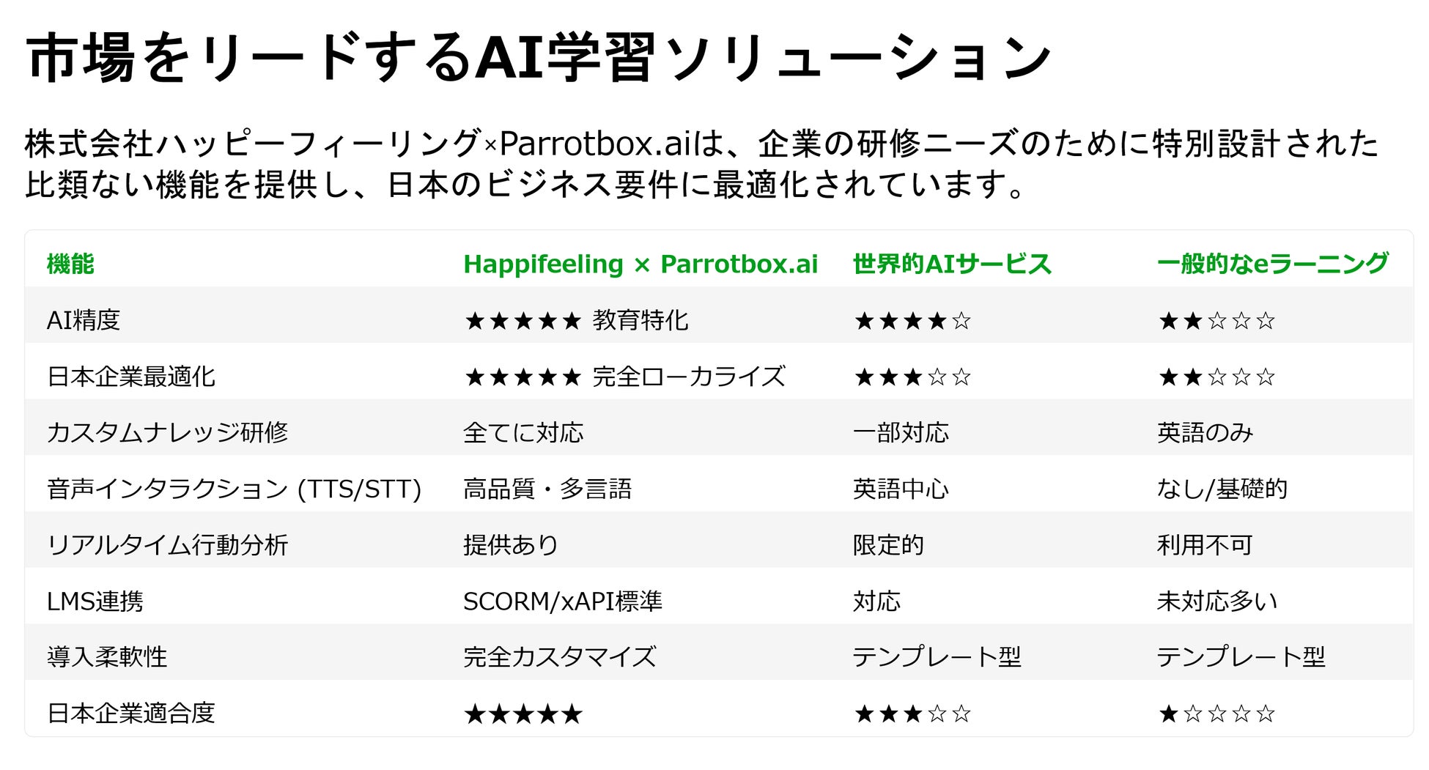Click the 一般的なeラーニング column header

(x=1272, y=264)
